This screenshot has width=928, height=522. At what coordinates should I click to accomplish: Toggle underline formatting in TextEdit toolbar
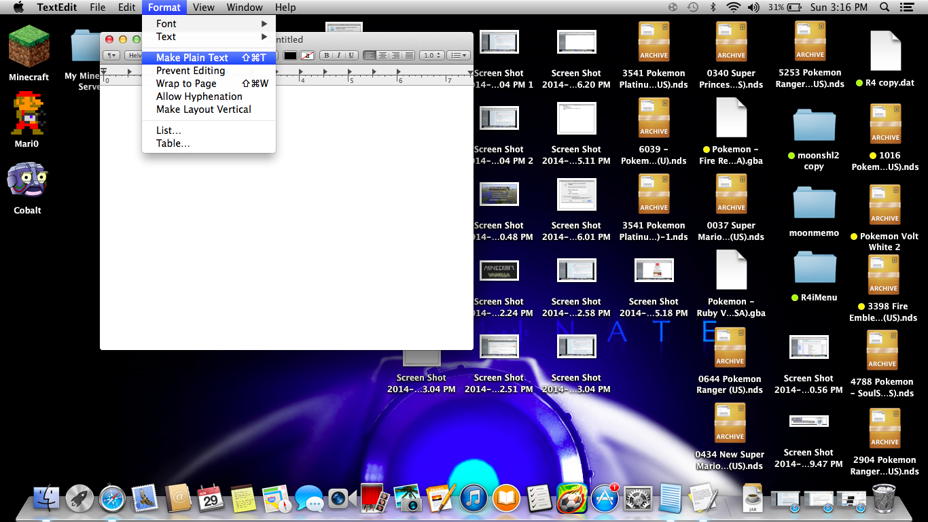pos(350,55)
